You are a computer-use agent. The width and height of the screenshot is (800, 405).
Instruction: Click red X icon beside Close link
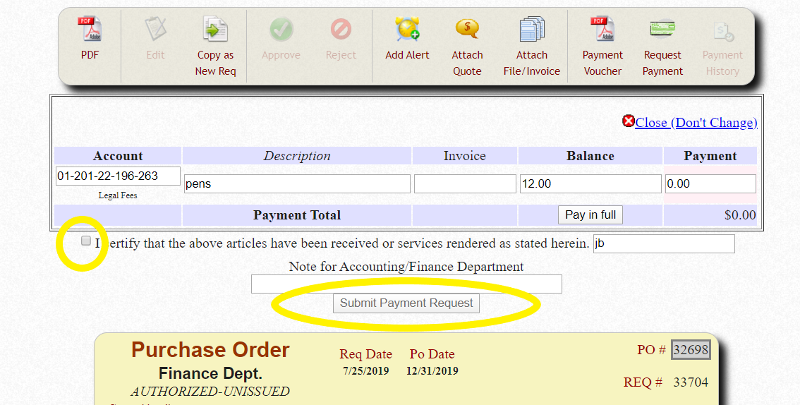click(x=628, y=121)
